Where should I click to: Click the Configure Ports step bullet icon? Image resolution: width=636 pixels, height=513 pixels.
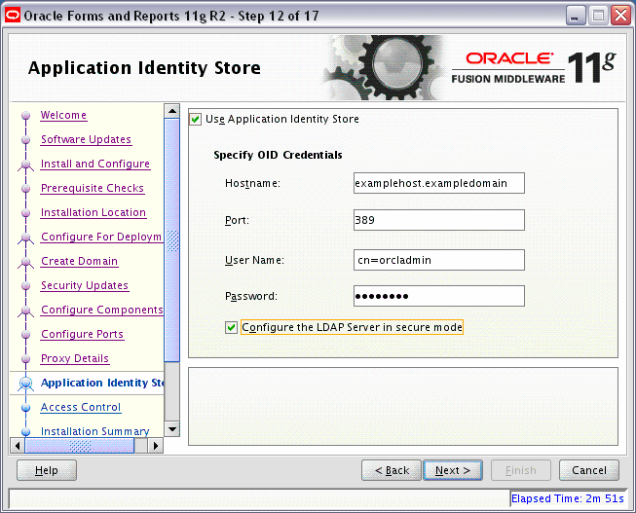click(x=26, y=335)
